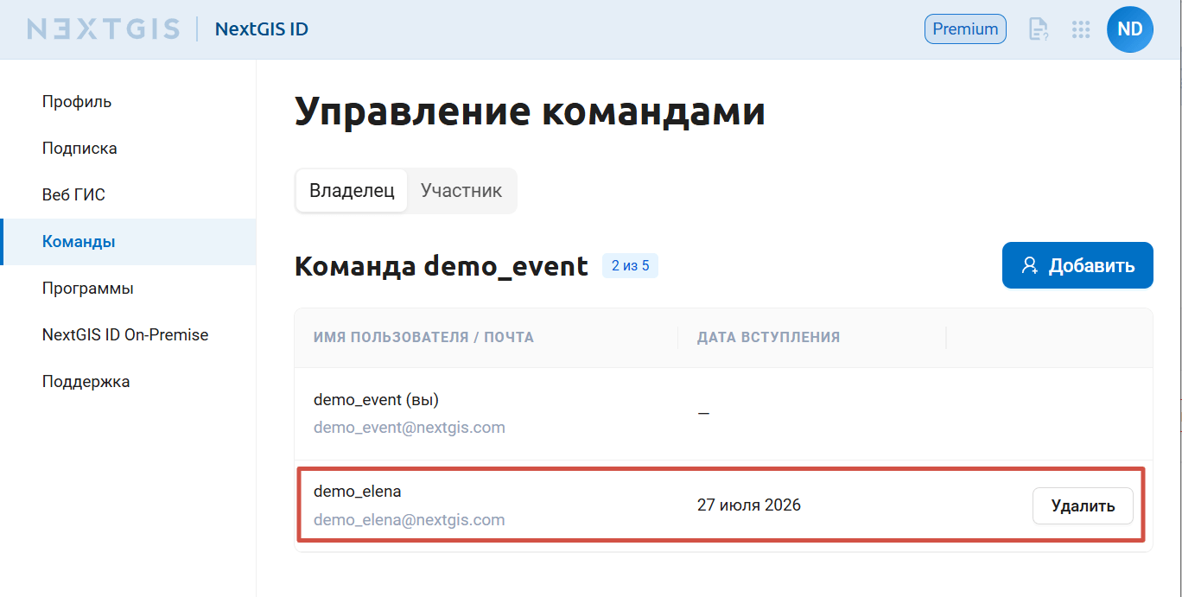Screen dimensions: 1182x597
Task: Open Программы sidebar item
Action: tap(128, 289)
